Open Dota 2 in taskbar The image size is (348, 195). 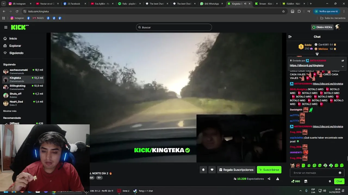click(123, 191)
